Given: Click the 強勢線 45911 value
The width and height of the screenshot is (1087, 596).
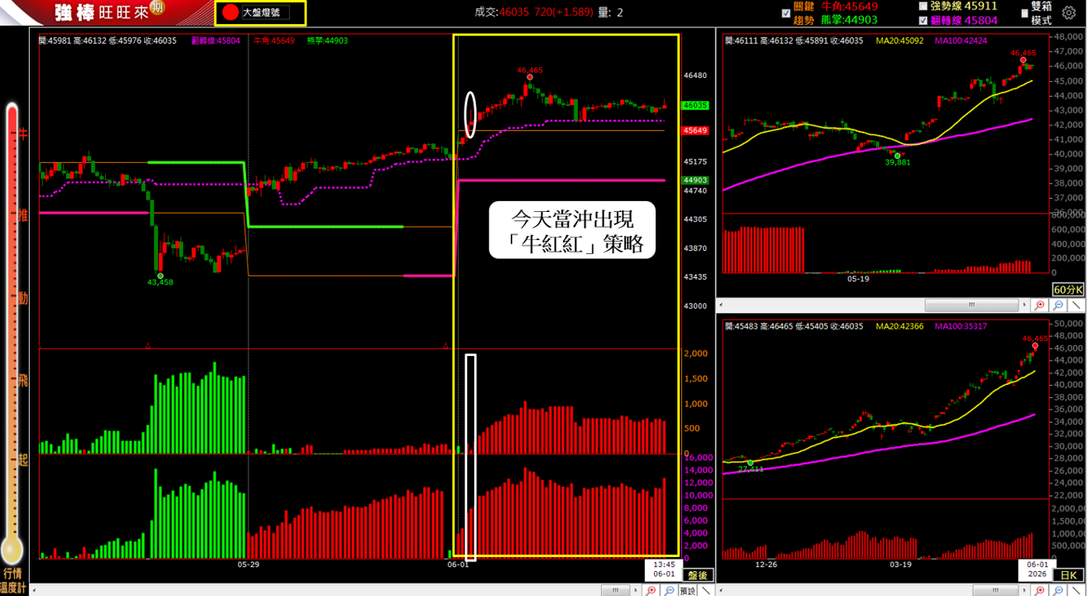Looking at the screenshot, I should 964,6.
